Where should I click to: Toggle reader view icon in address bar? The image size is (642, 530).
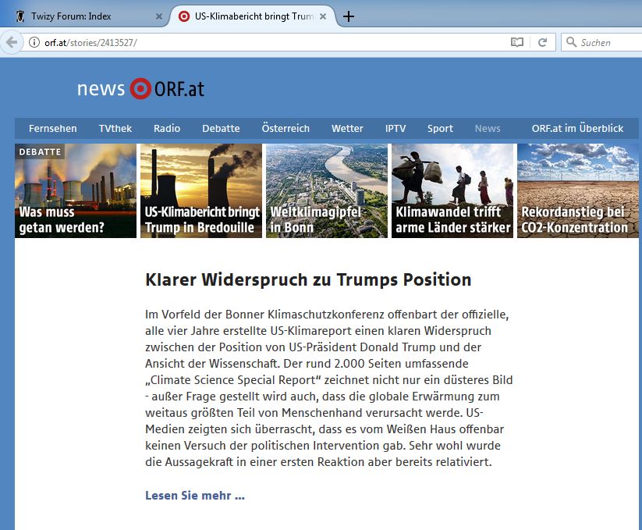517,42
